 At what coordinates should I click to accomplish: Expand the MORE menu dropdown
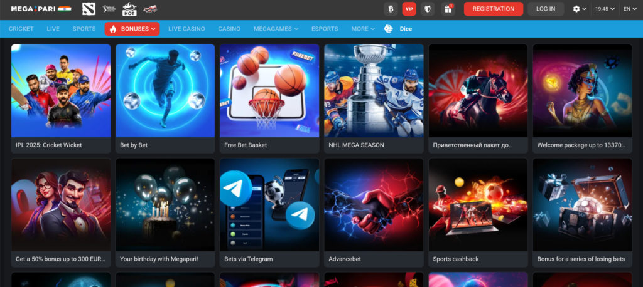(363, 29)
